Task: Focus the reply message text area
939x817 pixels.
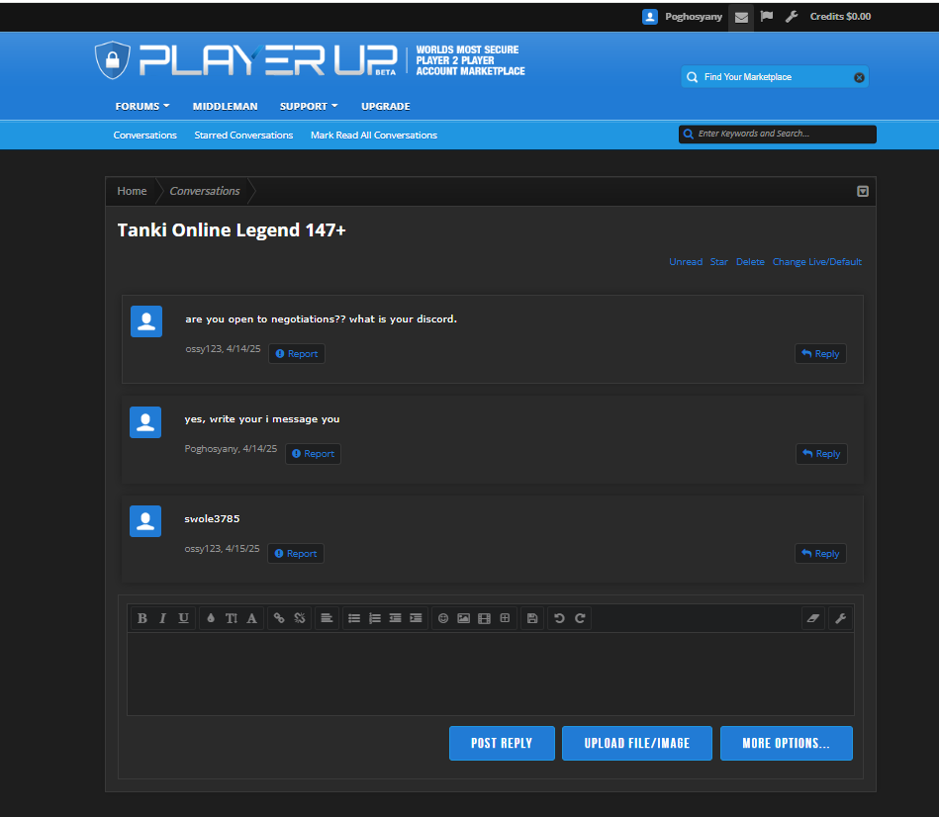Action: [x=491, y=674]
